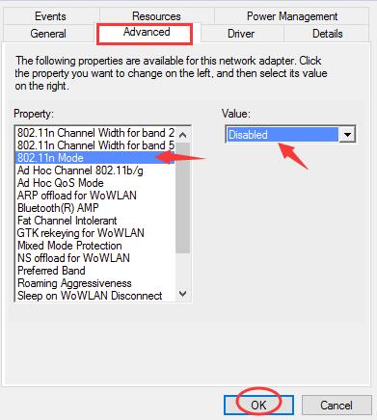Pick Fat Channel Intolerant property

pos(67,221)
